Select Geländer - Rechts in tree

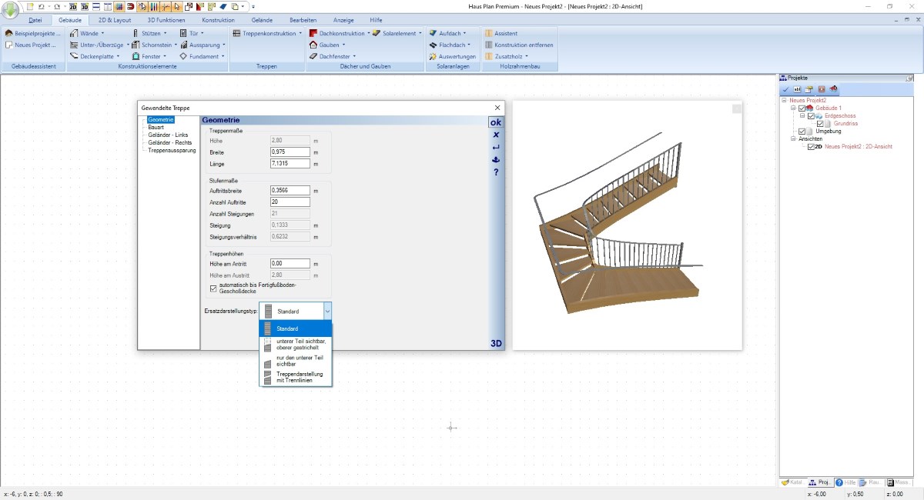[x=169, y=142]
